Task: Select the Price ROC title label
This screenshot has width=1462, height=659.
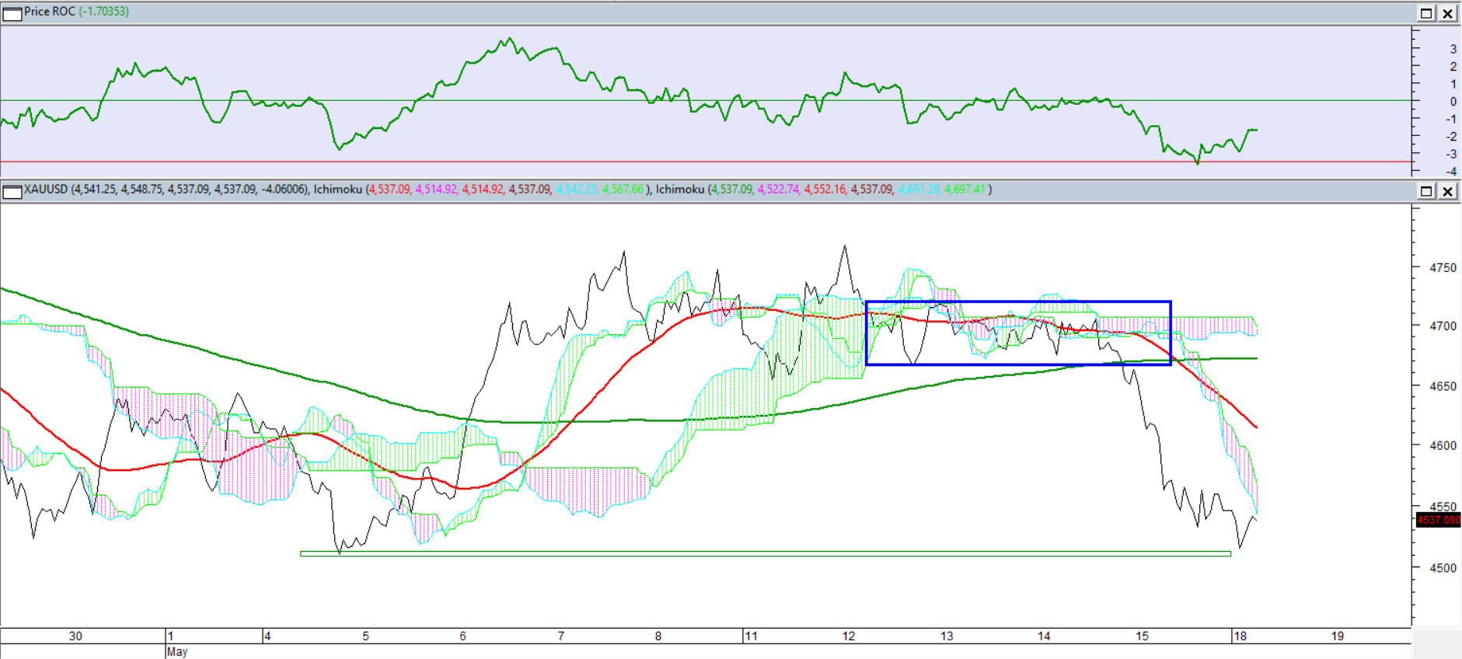Action: pyautogui.click(x=49, y=12)
